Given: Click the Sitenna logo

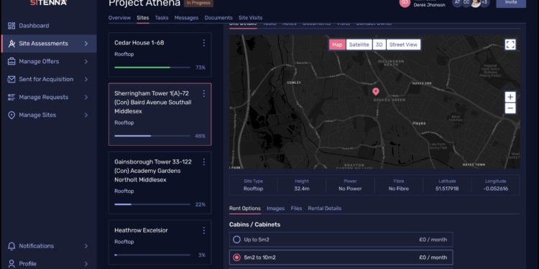Looking at the screenshot, I should [x=48, y=3].
